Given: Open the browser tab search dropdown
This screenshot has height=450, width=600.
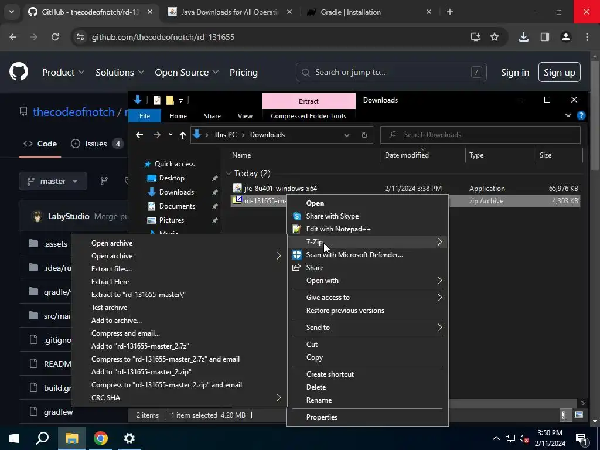Looking at the screenshot, I should [x=12, y=12].
